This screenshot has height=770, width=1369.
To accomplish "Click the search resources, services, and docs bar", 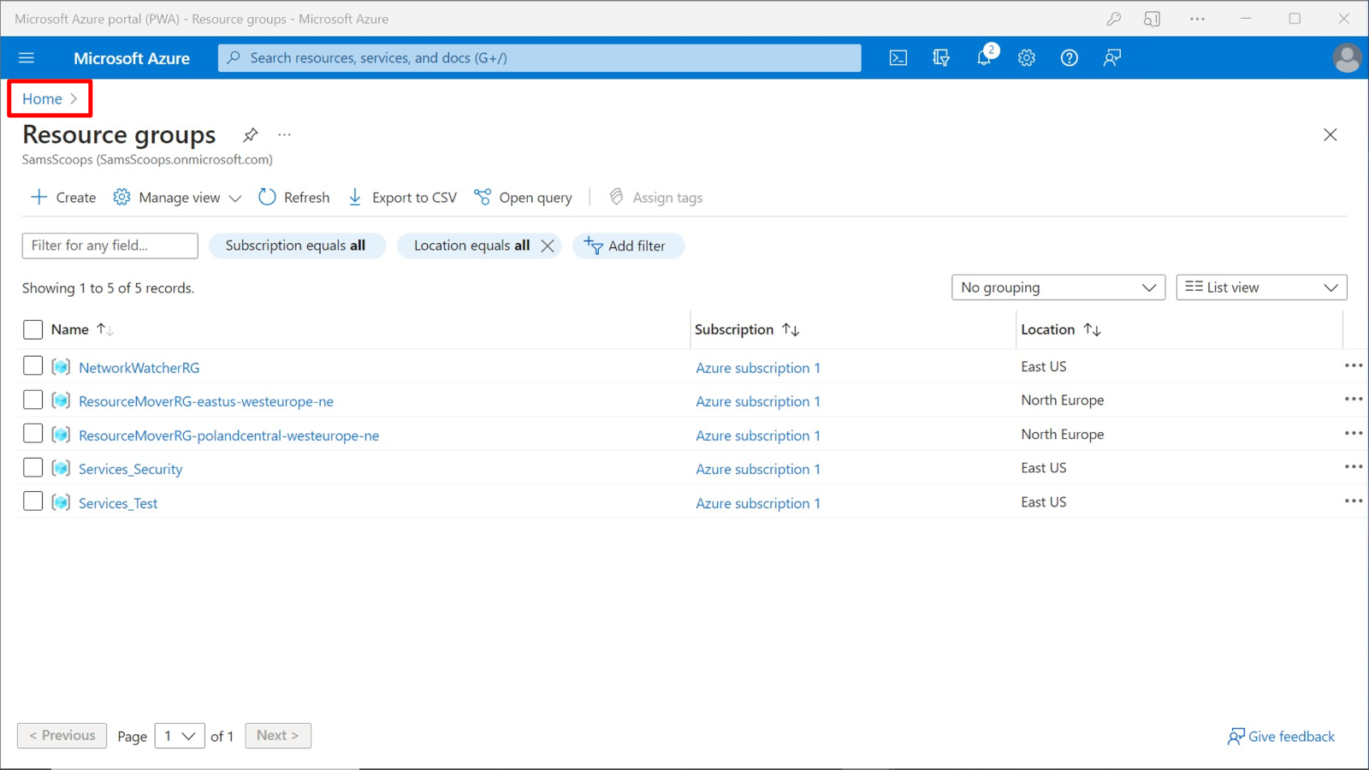I will coord(539,58).
